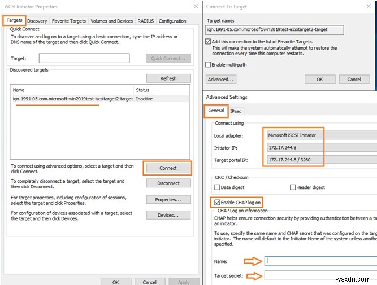Toggle Enable CHAP log on checkbox
The width and height of the screenshot is (377, 285).
(217, 203)
